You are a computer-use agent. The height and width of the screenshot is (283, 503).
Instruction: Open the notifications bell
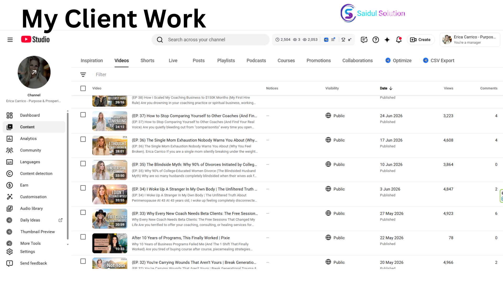pos(399,40)
